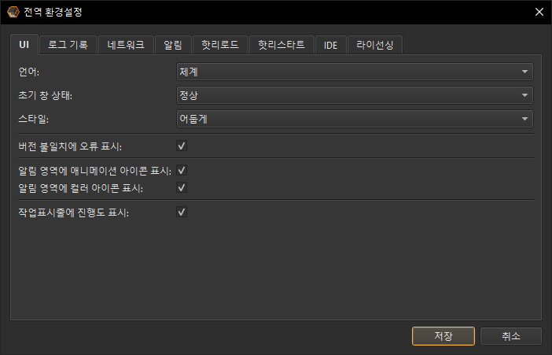Open the 스타일 dropdown showing 어둡게
552x355 pixels.
click(355, 119)
